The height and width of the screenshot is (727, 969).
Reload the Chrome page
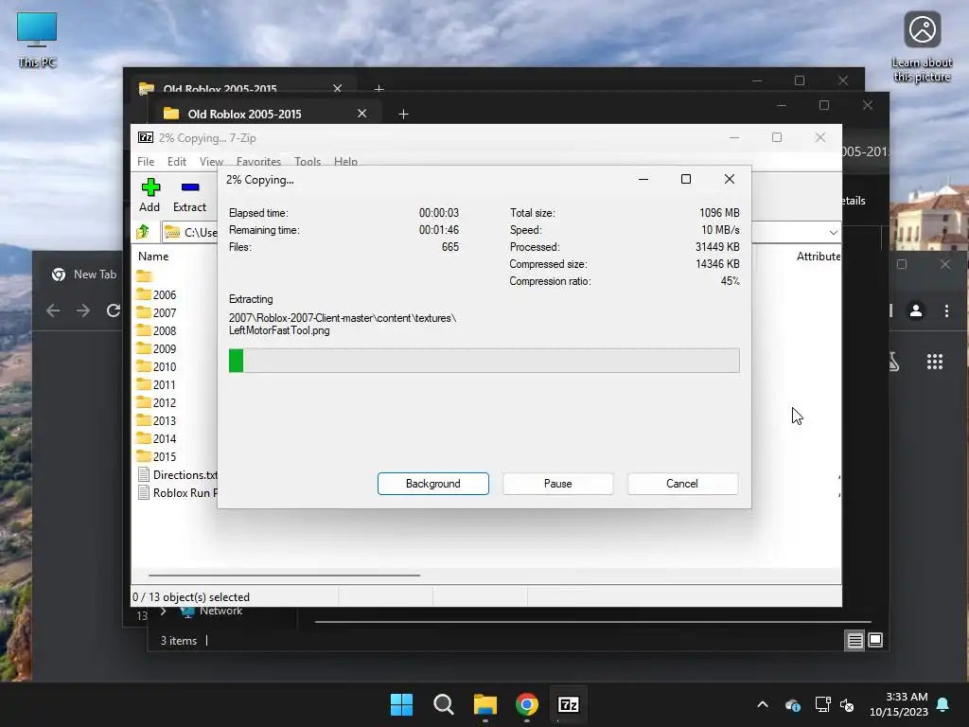click(114, 310)
